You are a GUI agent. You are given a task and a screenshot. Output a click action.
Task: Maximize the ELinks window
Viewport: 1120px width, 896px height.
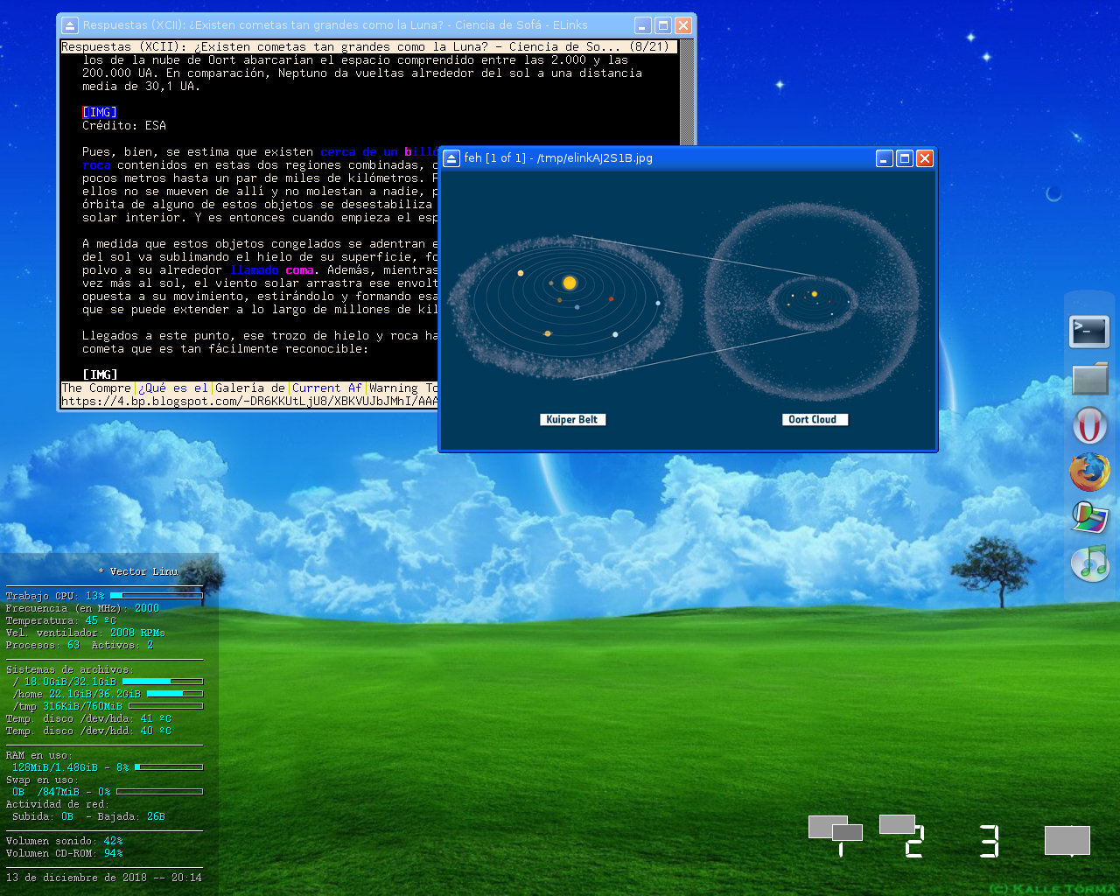point(663,25)
